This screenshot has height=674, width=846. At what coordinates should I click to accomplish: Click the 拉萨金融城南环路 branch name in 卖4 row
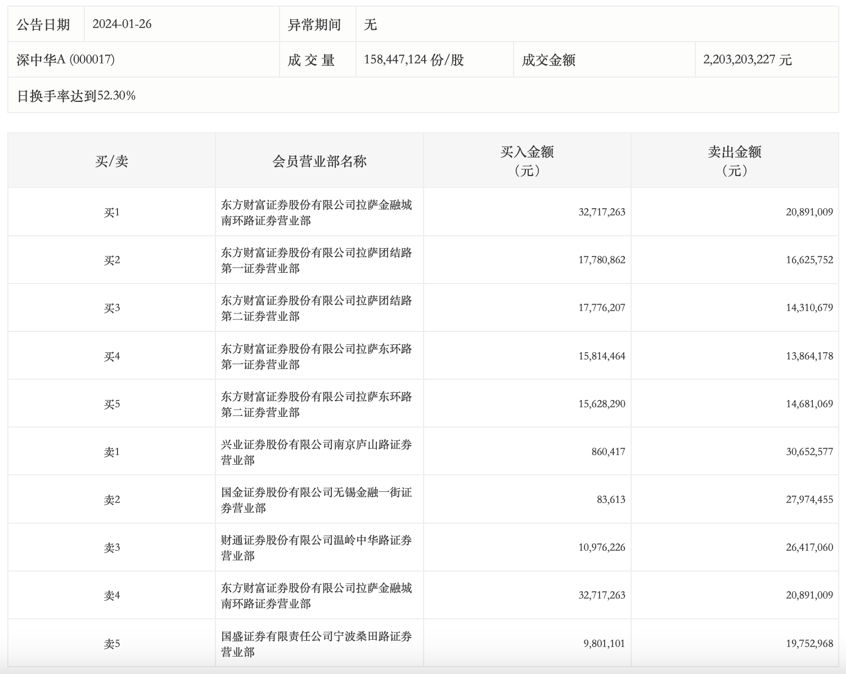pos(317,596)
